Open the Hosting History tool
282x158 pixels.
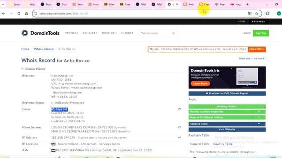coord(227,106)
